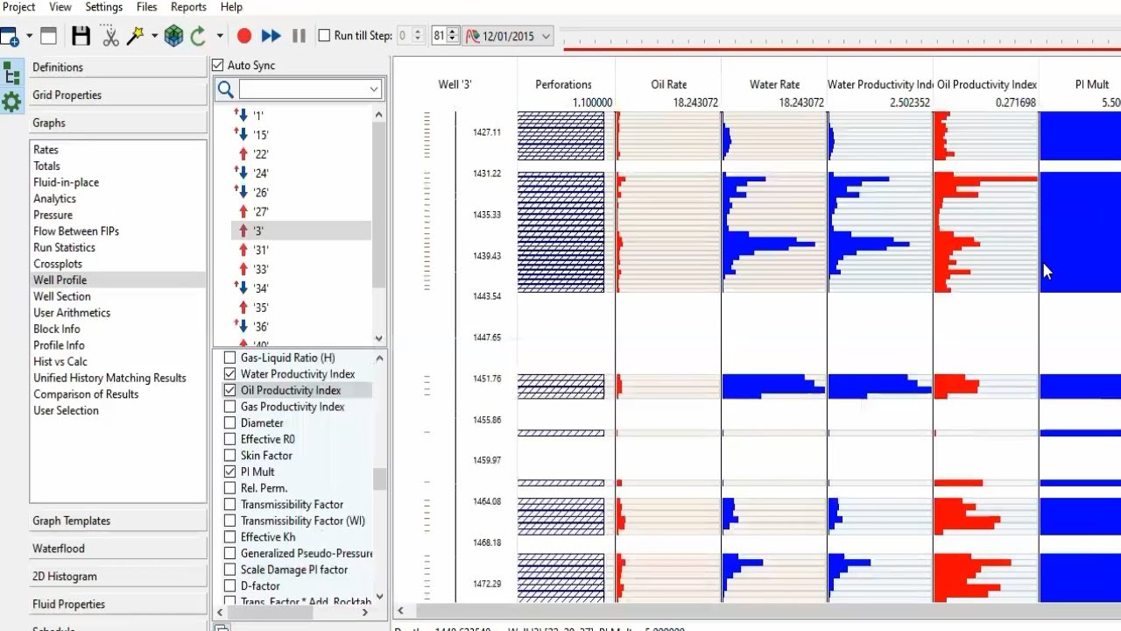Save the project with the floppy icon
The height and width of the screenshot is (631, 1121).
coord(81,36)
